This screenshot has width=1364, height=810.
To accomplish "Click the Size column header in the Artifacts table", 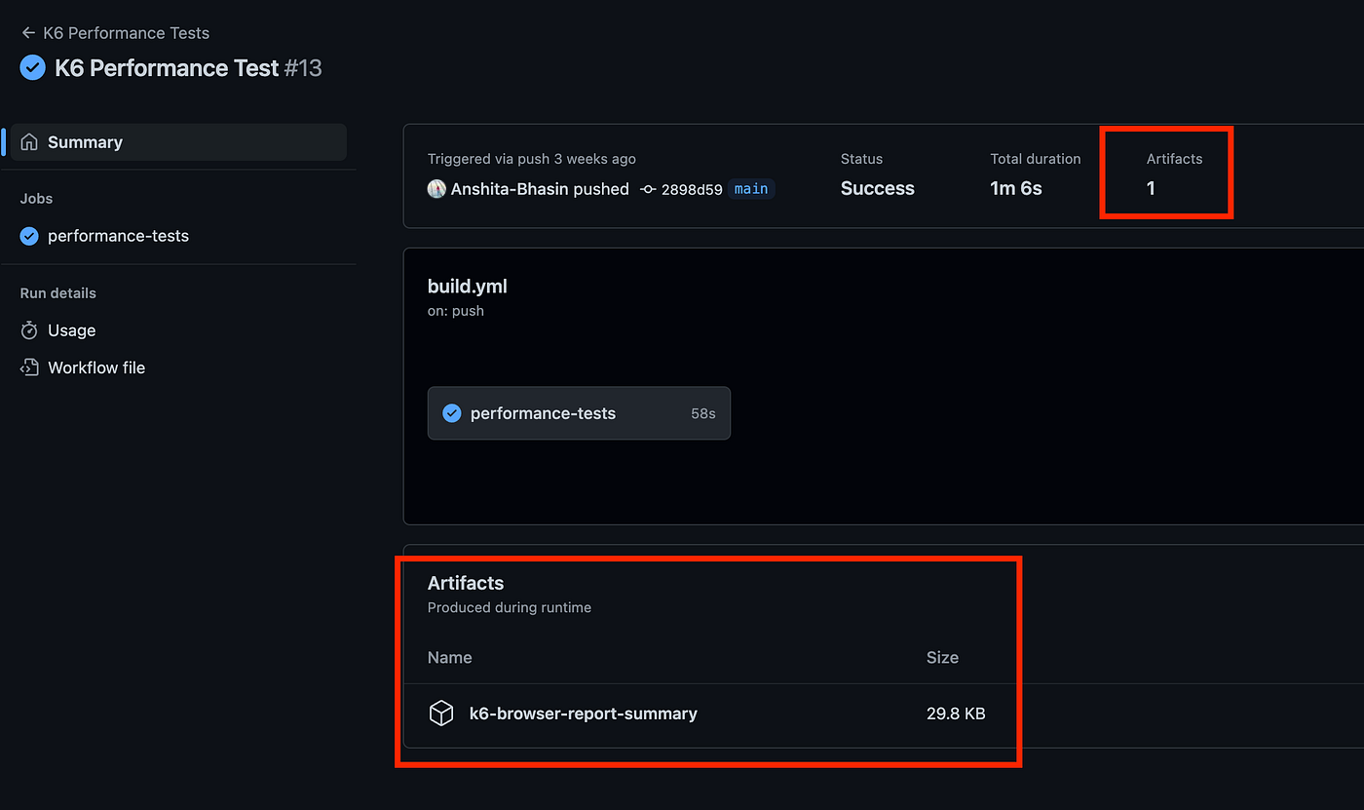I will [x=942, y=658].
